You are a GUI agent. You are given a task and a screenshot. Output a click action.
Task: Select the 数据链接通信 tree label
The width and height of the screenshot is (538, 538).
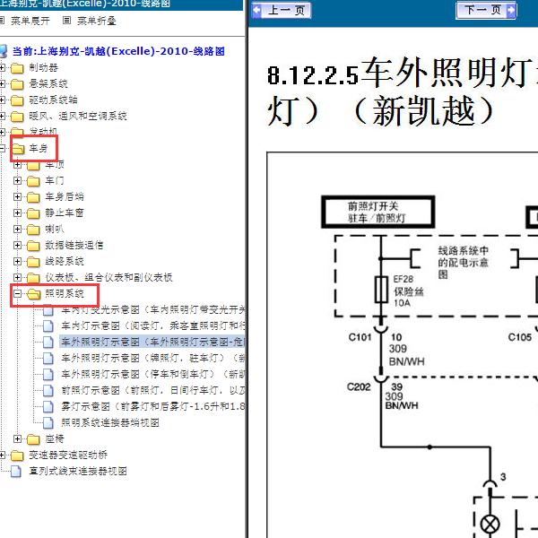(x=74, y=245)
